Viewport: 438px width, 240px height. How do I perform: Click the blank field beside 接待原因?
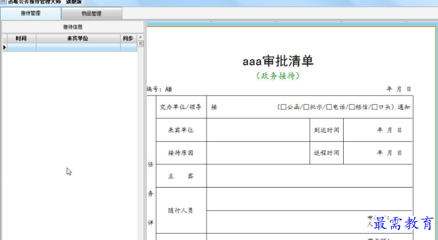[x=257, y=153]
